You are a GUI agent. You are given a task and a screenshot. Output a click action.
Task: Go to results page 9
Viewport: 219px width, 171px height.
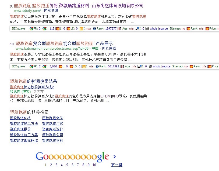tap(89, 165)
